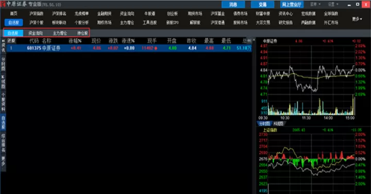Expand the 菜单 dropdown in title bar
371x194 pixels.
tap(315, 4)
